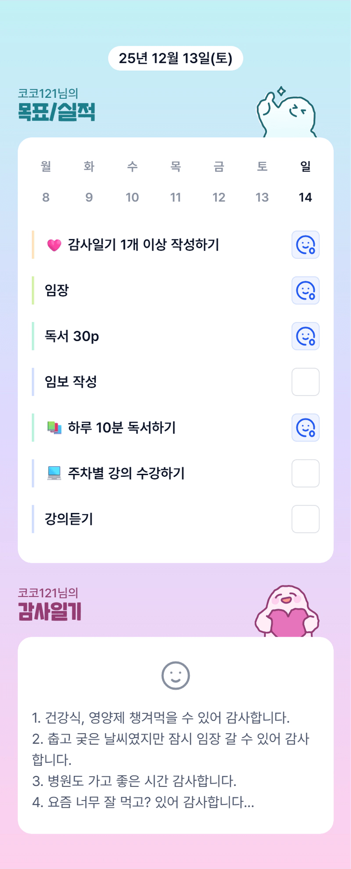Click the smiley icon beside 감사일기 1개 이상 작성하기
This screenshot has height=869, width=351.
tap(305, 245)
